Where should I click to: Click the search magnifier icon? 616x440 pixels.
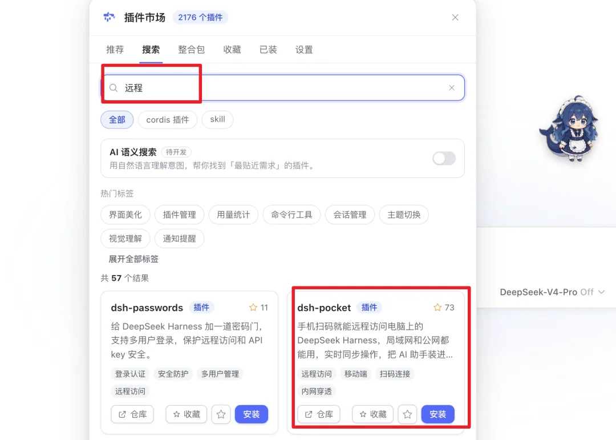pyautogui.click(x=114, y=88)
